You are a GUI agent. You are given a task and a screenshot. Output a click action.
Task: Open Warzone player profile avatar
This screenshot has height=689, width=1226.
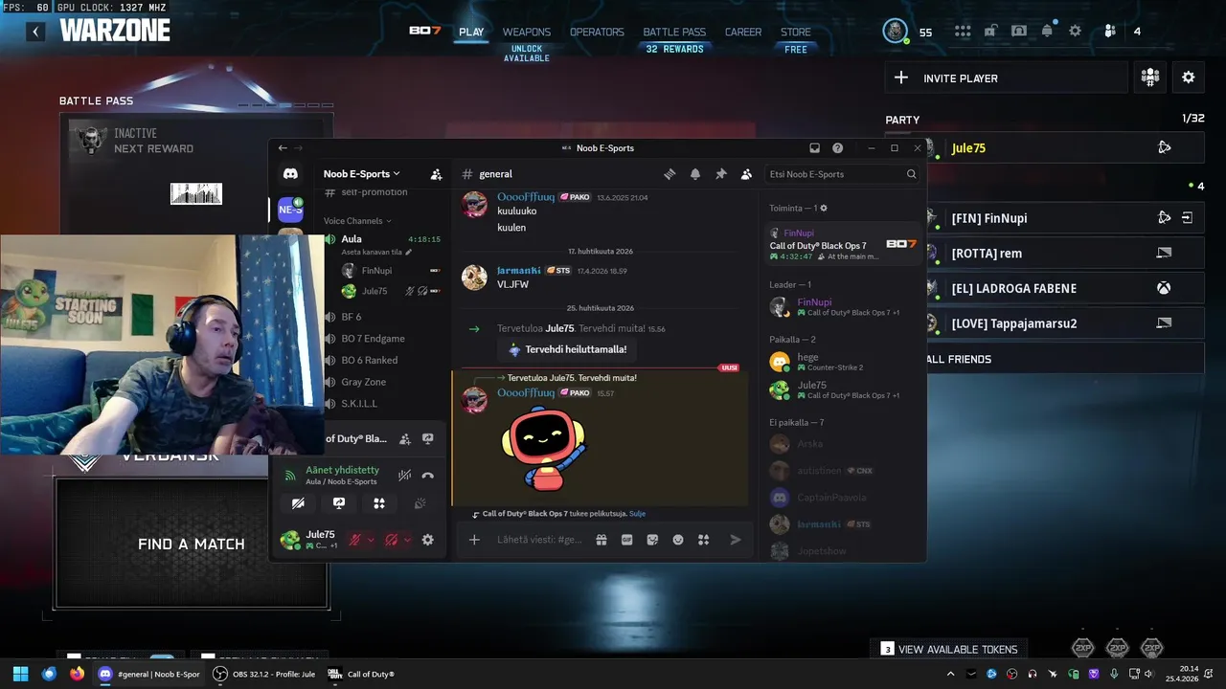pos(896,31)
